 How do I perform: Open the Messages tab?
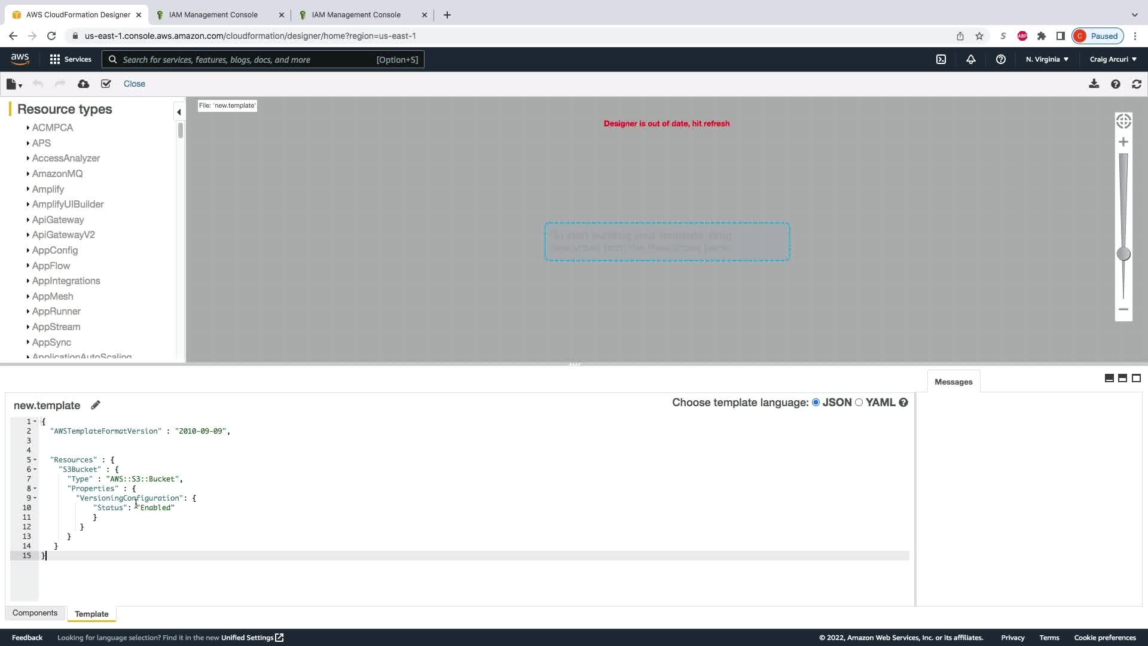point(953,382)
